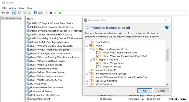Click the blue help icon in Windows Features
Screen dimensions: 189x102
click(167, 27)
